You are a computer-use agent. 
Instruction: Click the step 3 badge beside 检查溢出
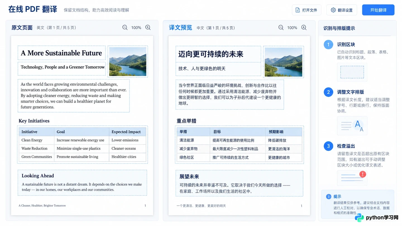tap(328, 146)
